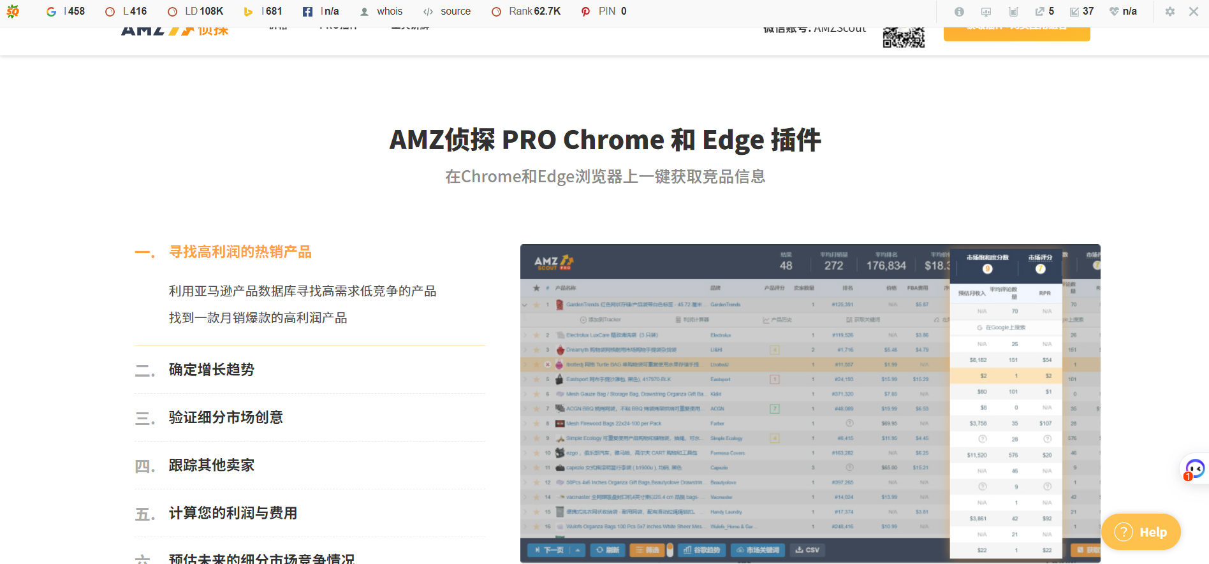This screenshot has height=564, width=1209.
Task: Click the subtitle 在Chrome和Edge浏览器上一键获取竞品信息
Action: coord(605,177)
